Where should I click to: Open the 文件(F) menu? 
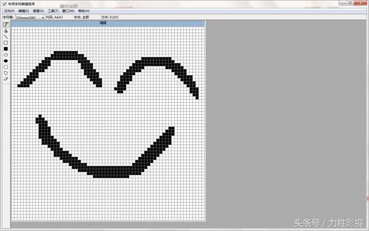9,11
